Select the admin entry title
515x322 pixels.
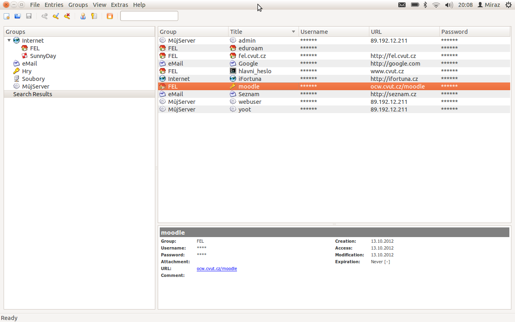[247, 40]
